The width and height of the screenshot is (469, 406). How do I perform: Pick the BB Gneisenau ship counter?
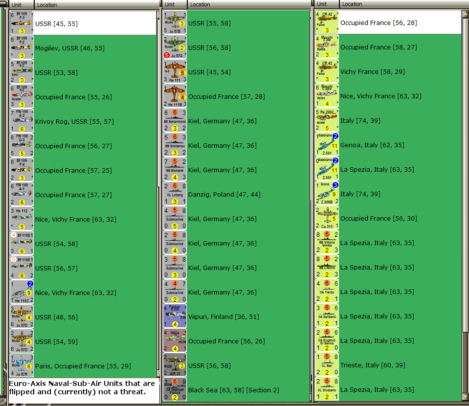coord(175,145)
